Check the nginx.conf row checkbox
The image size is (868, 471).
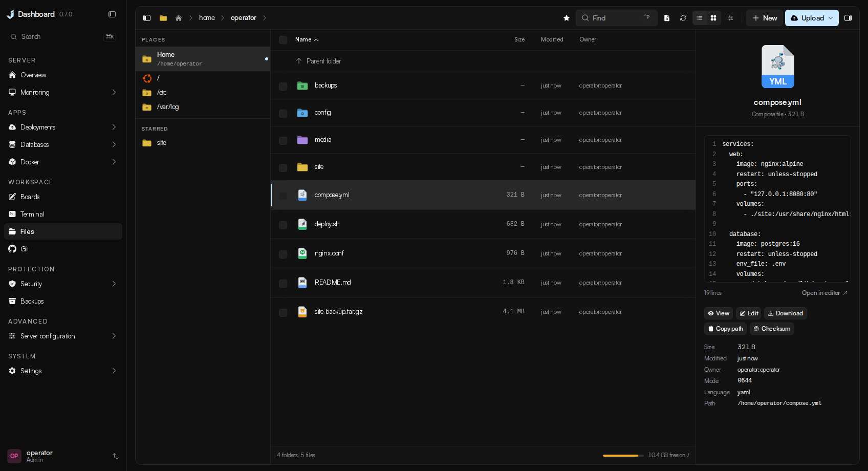point(283,254)
